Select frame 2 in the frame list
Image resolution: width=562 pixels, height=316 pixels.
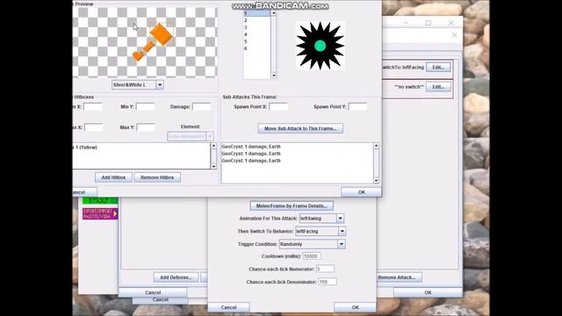(x=256, y=20)
